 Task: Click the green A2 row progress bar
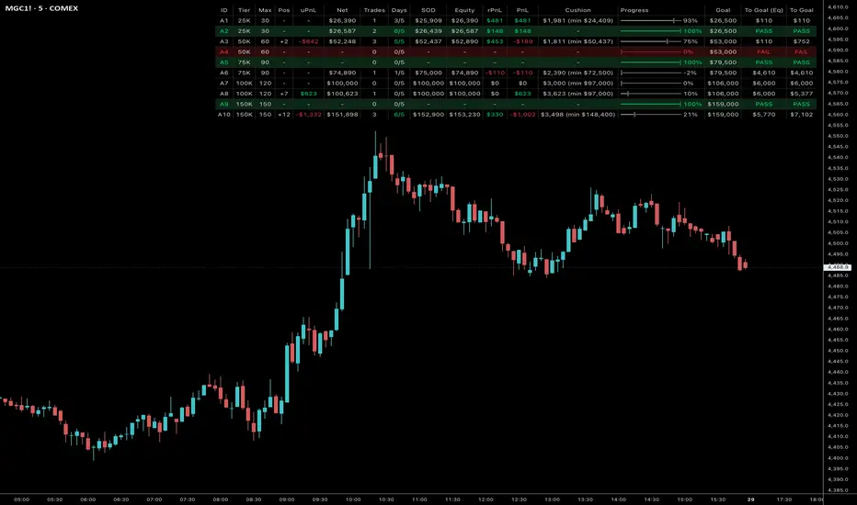pyautogui.click(x=650, y=31)
